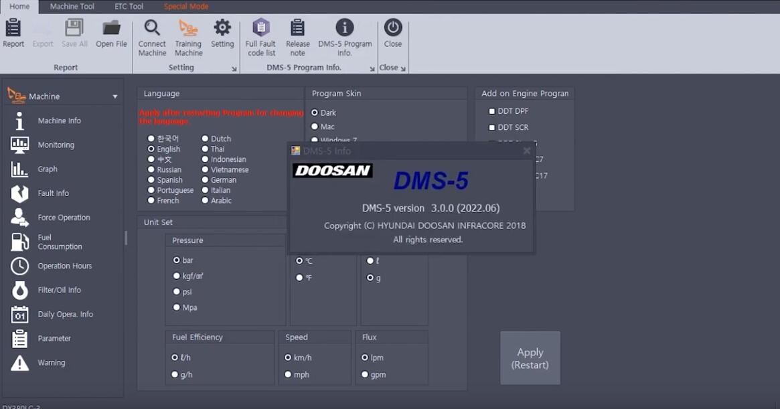Open the ETC Tool ribbon tab
This screenshot has width=780, height=409.
pyautogui.click(x=128, y=6)
